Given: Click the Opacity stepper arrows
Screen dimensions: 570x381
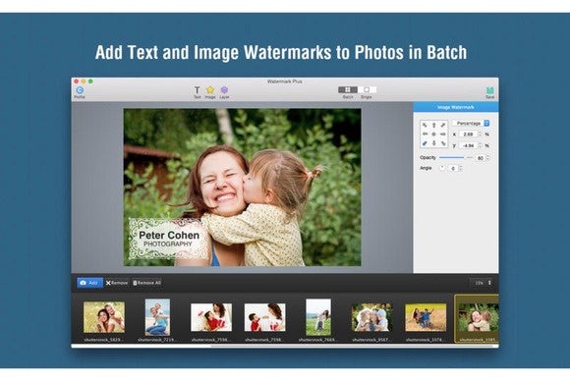Looking at the screenshot, I should (x=487, y=158).
